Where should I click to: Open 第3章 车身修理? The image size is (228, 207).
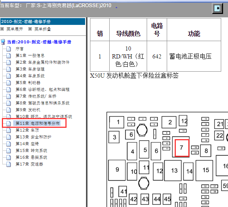click(x=30, y=69)
